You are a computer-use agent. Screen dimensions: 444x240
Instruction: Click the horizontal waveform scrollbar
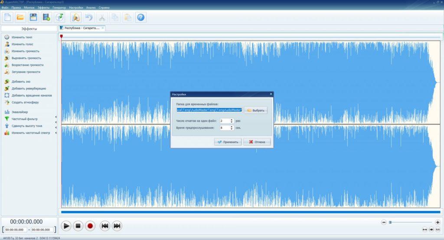click(251, 212)
